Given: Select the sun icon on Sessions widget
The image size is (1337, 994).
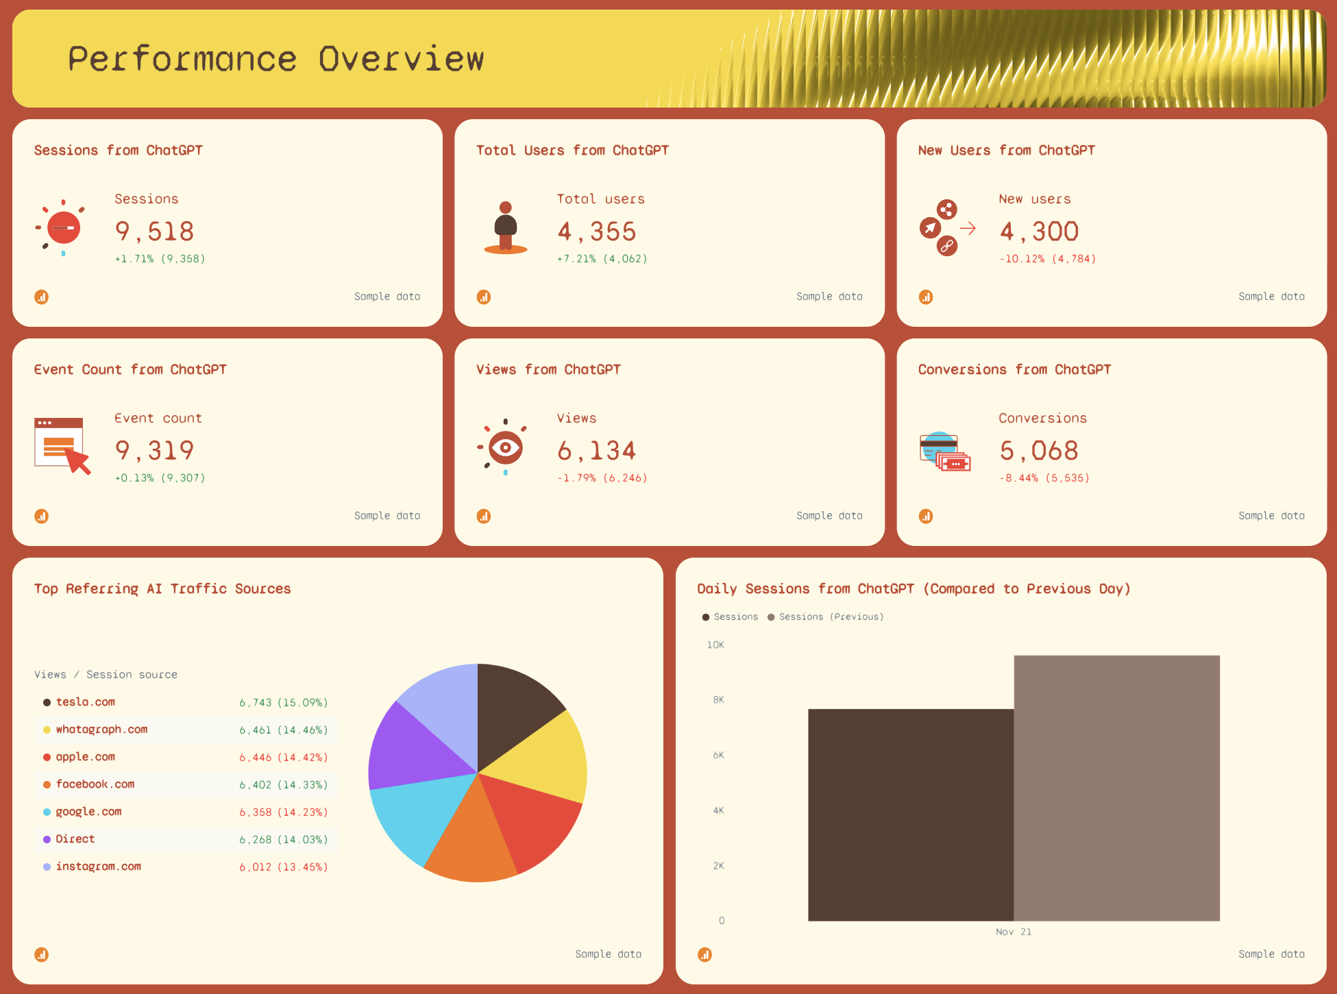Looking at the screenshot, I should click(62, 228).
